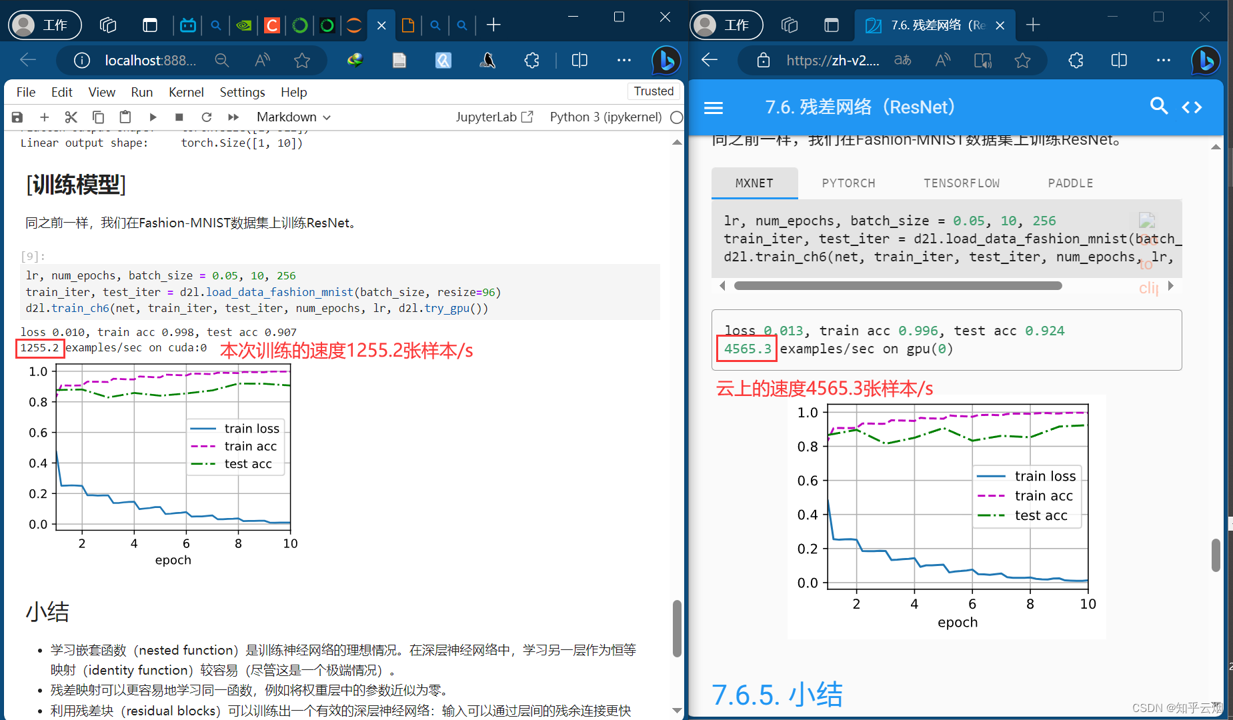Click read aloud icon in right browser
This screenshot has width=1233, height=720.
coord(943,61)
